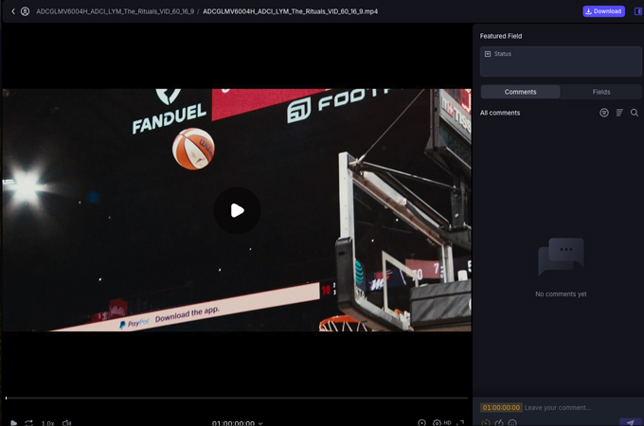Click the video progress bar
This screenshot has height=426, width=644.
pyautogui.click(x=237, y=398)
